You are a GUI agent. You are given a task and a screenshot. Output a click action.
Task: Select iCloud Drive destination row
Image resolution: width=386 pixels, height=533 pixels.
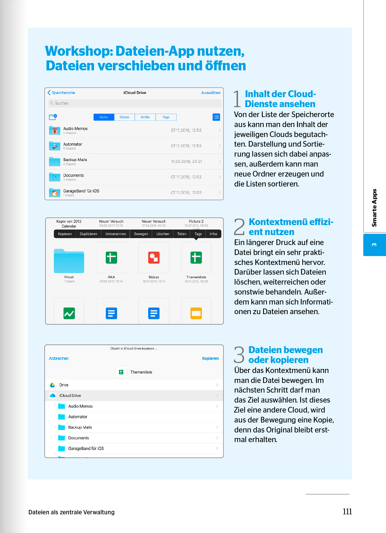point(134,395)
